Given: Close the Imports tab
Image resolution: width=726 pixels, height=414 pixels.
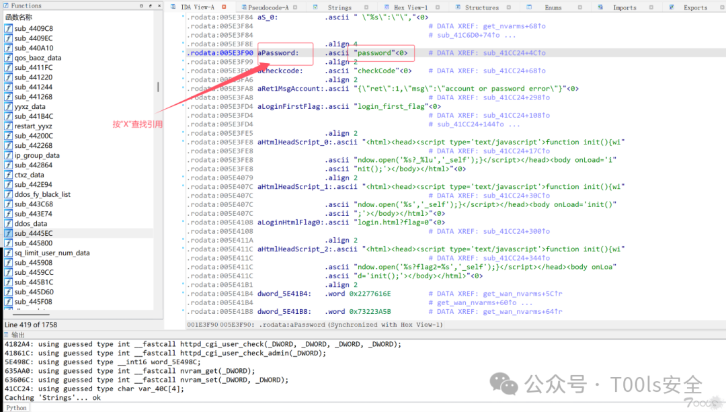Looking at the screenshot, I should 651,7.
